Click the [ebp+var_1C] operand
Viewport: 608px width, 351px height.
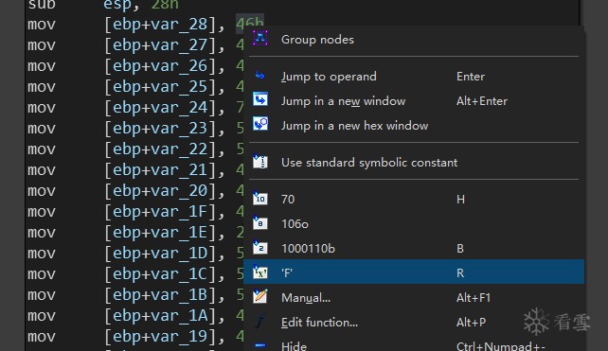159,274
